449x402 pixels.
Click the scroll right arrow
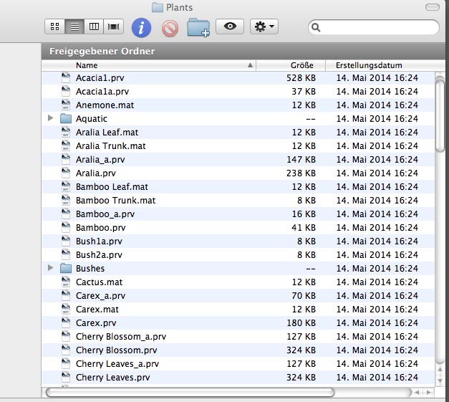click(x=429, y=392)
